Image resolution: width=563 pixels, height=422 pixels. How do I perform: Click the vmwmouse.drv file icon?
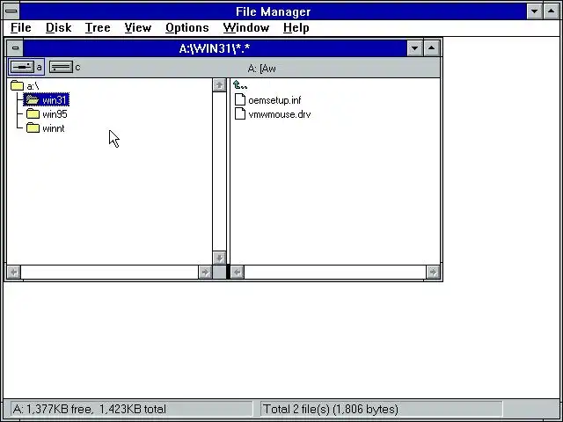click(x=240, y=113)
